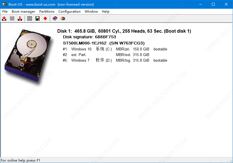The width and height of the screenshot is (233, 163).
Task: Open the Partitions menu
Action: click(x=47, y=12)
